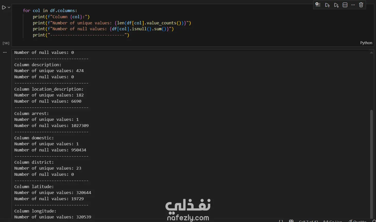Click 'Number of unique values: 320539' in the output
Image resolution: width=376 pixels, height=222 pixels.
[53, 217]
